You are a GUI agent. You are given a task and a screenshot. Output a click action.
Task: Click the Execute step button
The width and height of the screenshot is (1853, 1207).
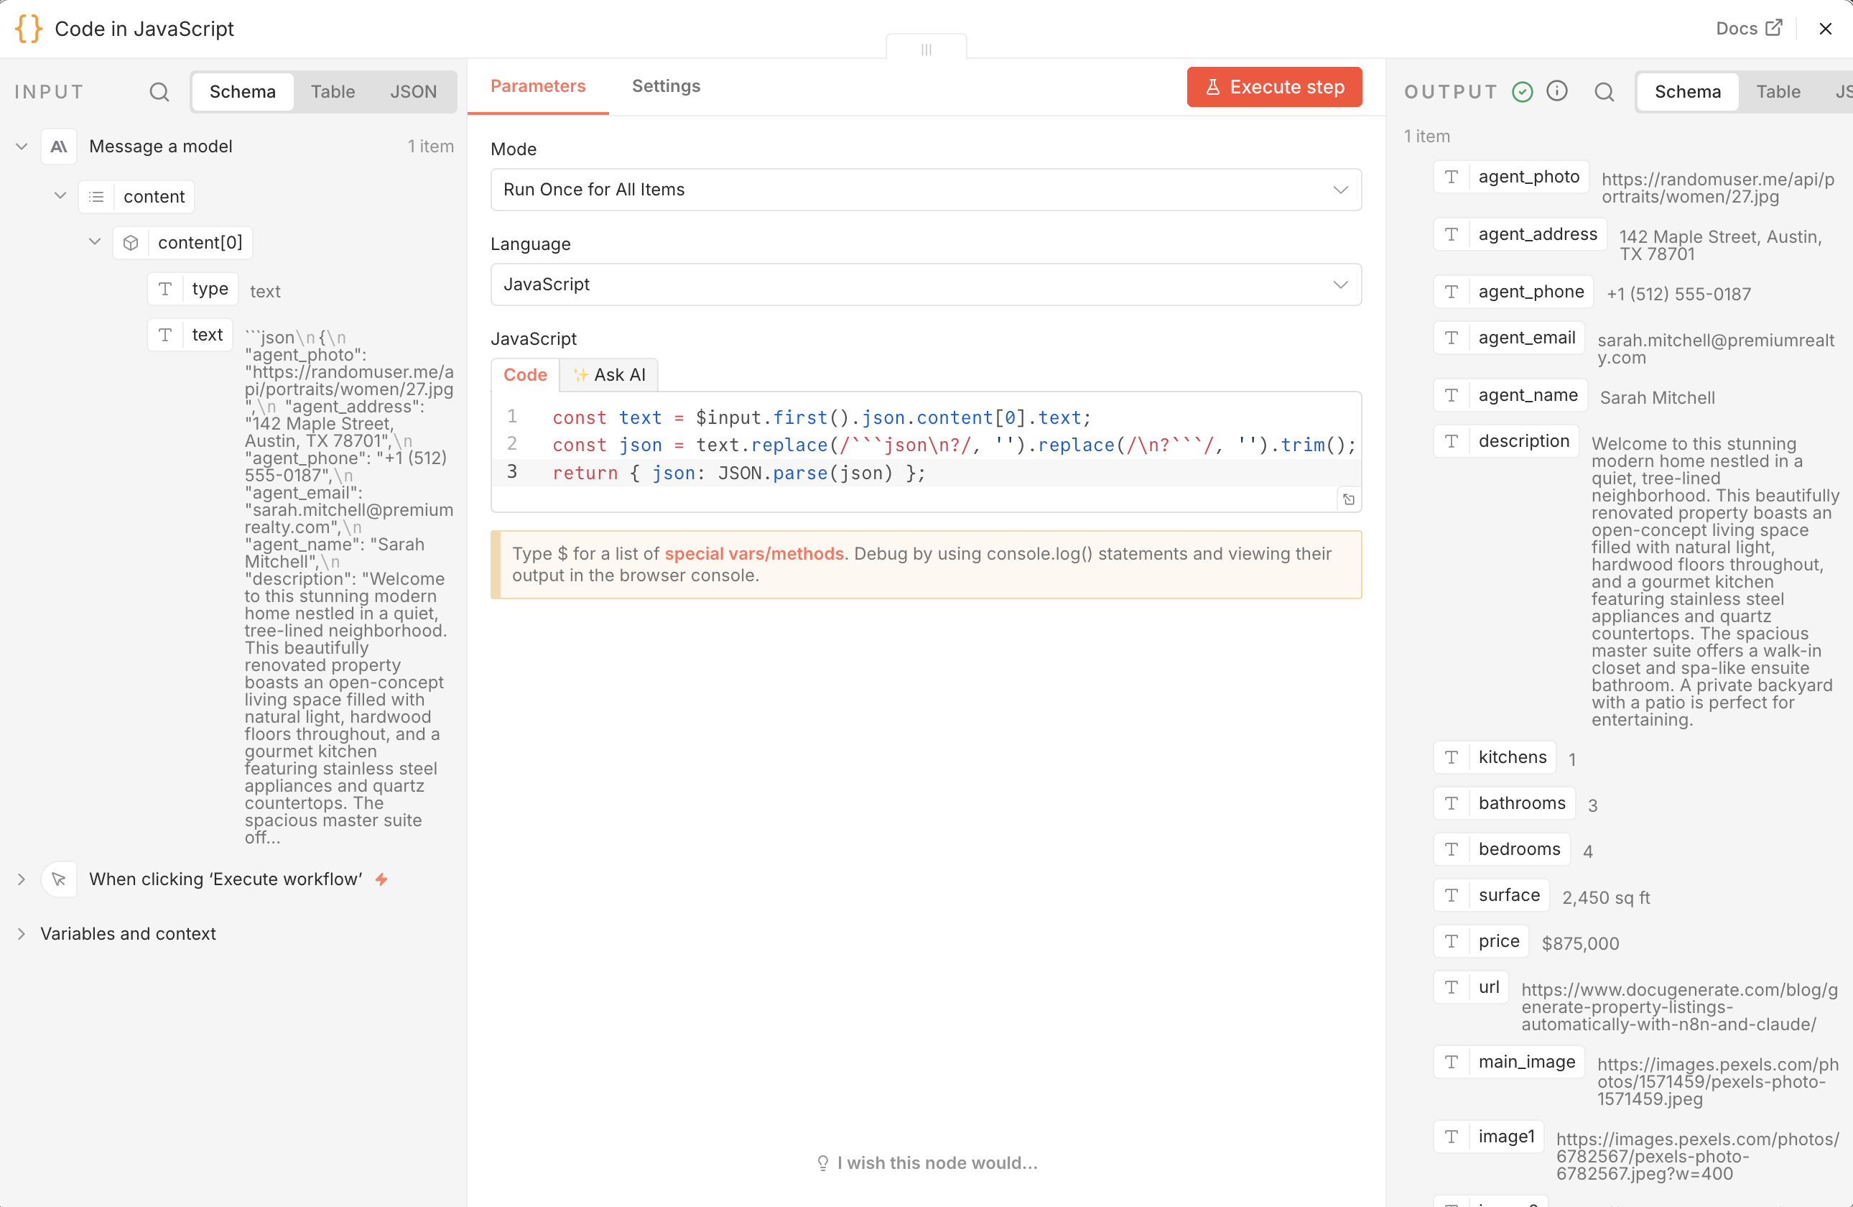pyautogui.click(x=1273, y=86)
